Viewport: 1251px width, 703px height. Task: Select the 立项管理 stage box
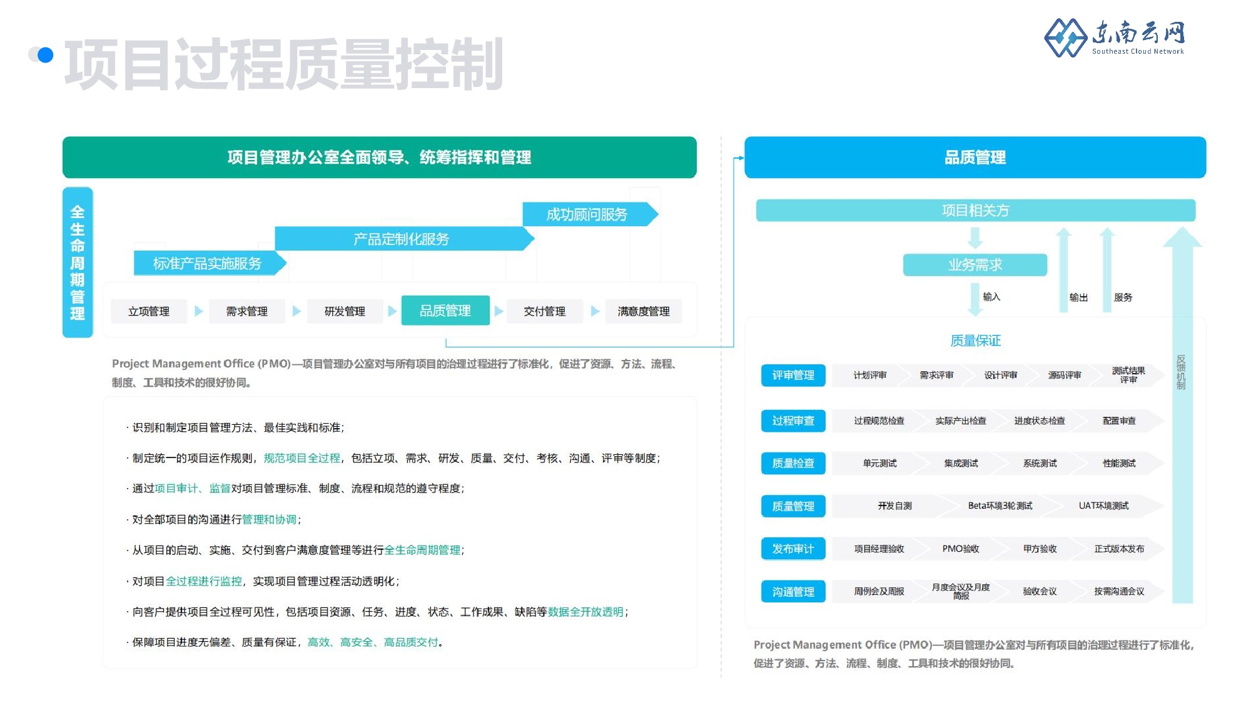(149, 311)
